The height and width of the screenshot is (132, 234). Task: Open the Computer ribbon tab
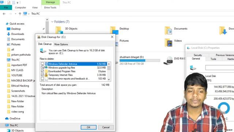tap(20, 7)
